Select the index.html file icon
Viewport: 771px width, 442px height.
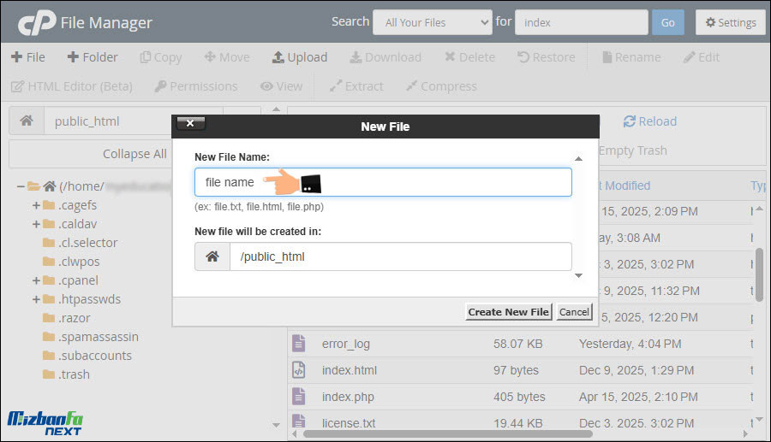point(298,370)
